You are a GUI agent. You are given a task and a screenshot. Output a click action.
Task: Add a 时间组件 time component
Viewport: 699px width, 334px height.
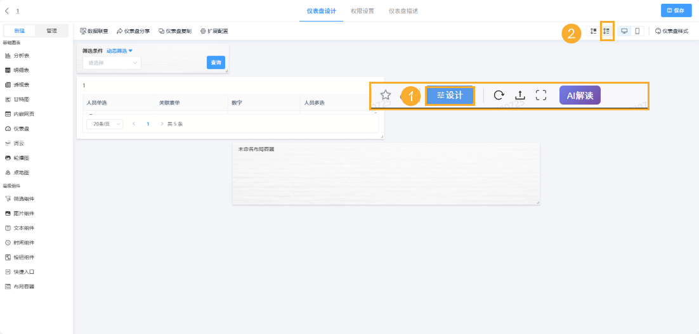pos(19,243)
